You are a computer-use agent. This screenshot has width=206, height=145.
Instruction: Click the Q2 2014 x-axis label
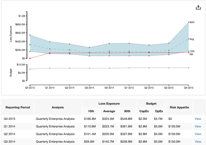tap(69, 88)
